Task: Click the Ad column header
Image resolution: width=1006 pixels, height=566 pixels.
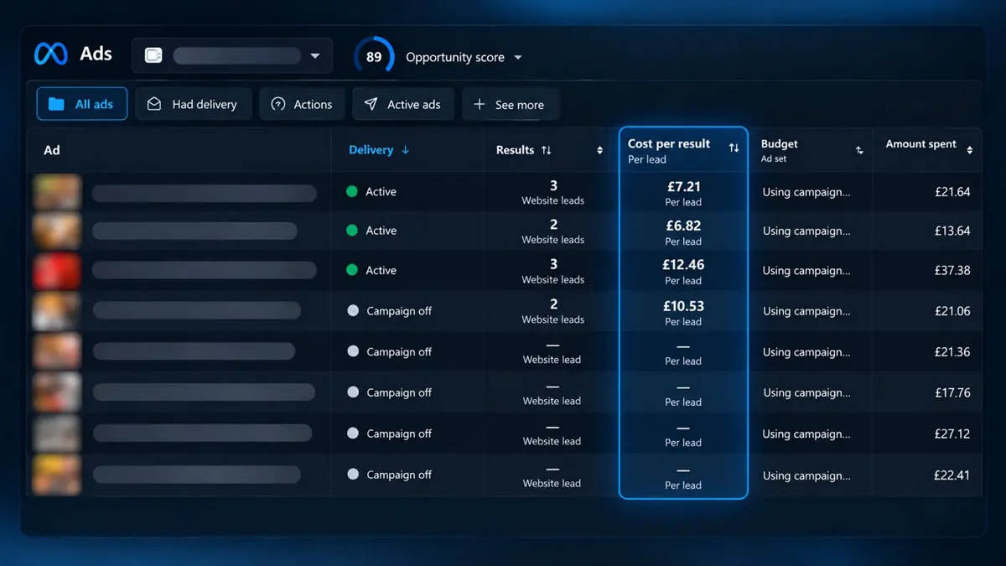Action: pos(52,150)
